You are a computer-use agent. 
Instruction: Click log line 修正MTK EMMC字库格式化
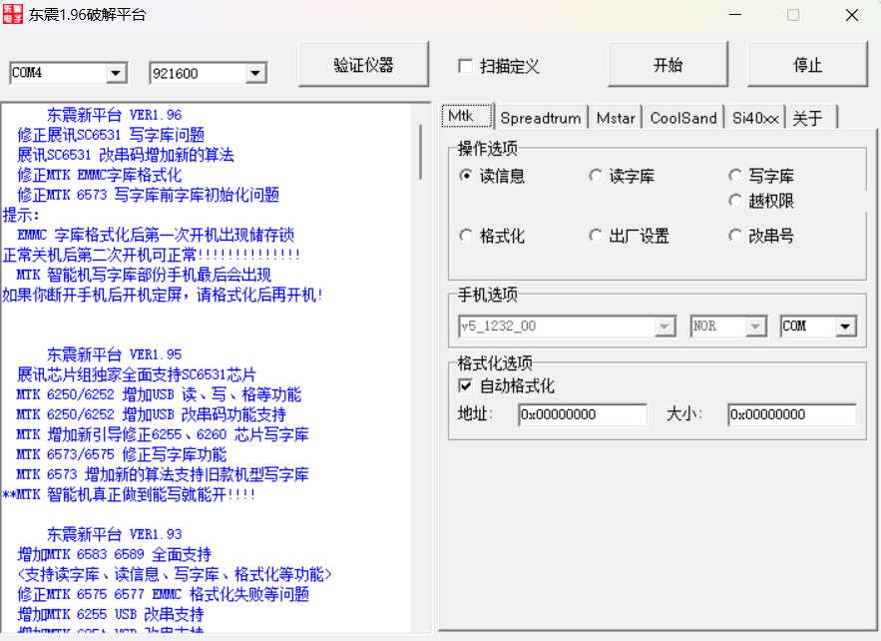(x=100, y=175)
